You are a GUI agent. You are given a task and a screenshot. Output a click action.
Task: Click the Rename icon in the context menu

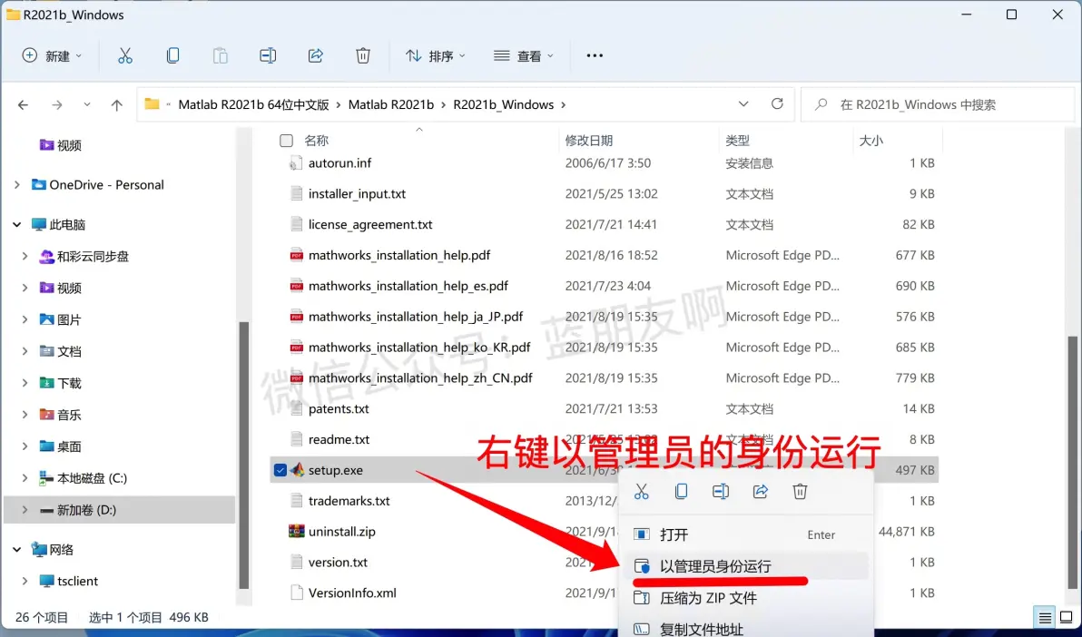click(721, 492)
